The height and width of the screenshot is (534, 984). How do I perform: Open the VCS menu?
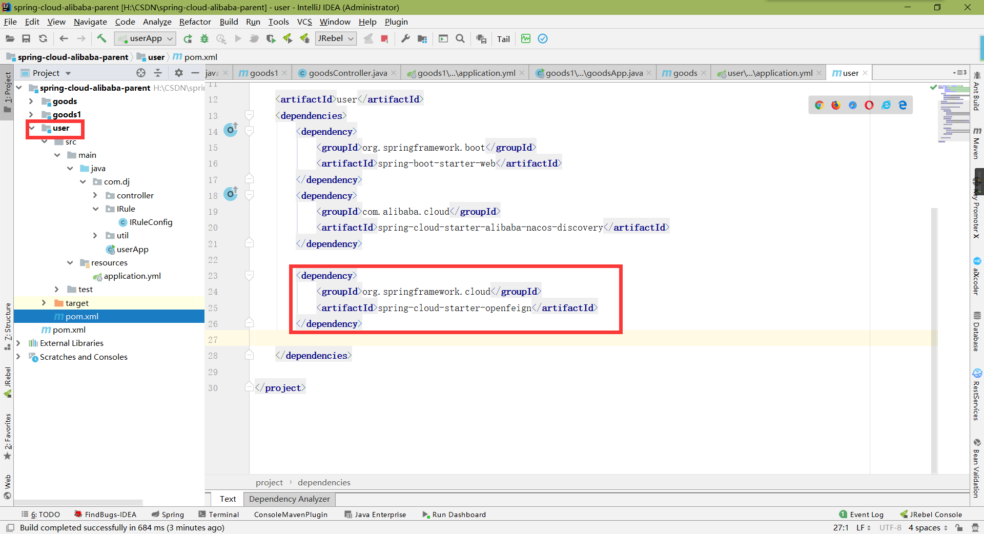pyautogui.click(x=304, y=22)
